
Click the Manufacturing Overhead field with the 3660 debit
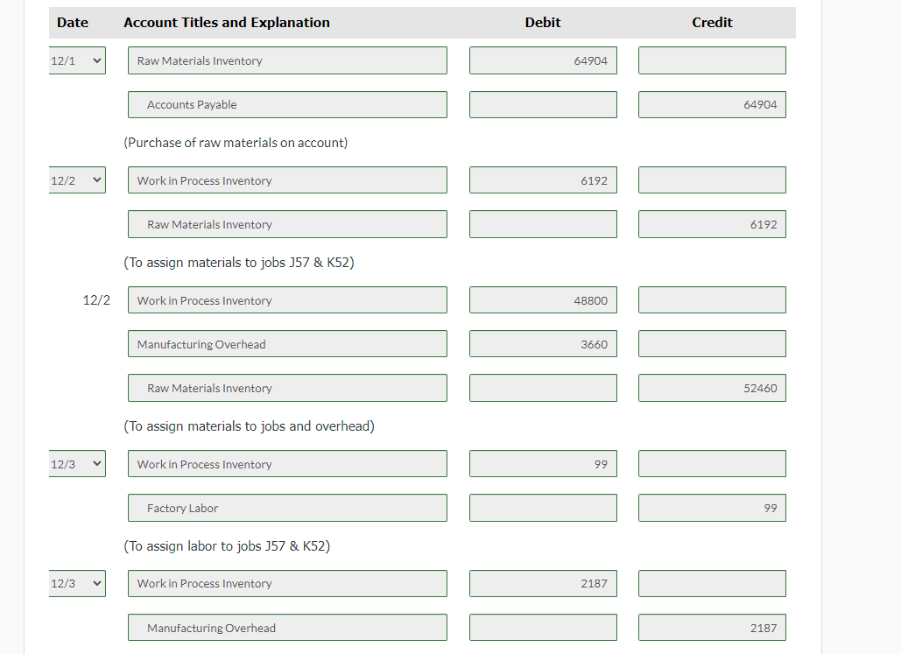[287, 344]
